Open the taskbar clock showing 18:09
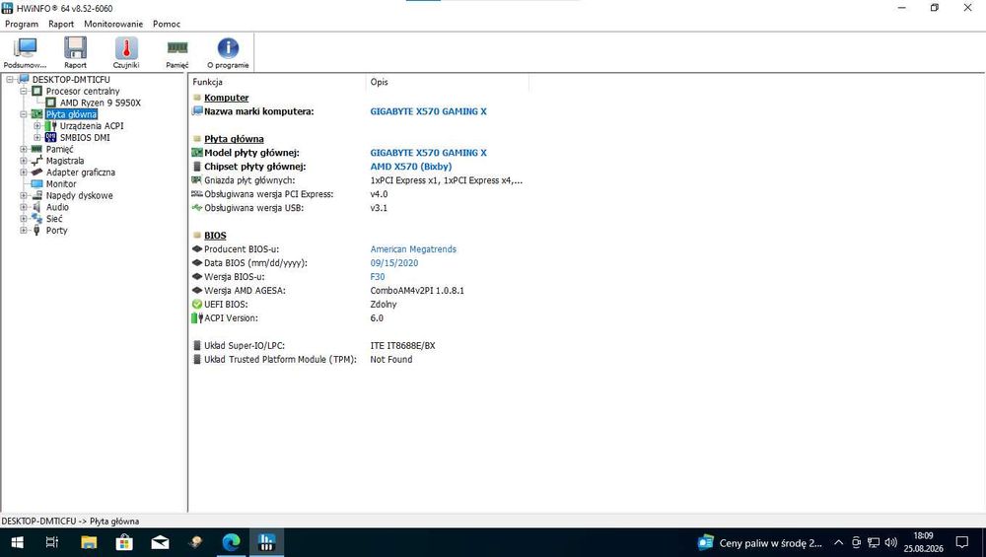The image size is (986, 557). tap(923, 542)
